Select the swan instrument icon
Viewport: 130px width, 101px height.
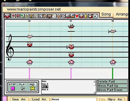pyautogui.click(x=54, y=16)
